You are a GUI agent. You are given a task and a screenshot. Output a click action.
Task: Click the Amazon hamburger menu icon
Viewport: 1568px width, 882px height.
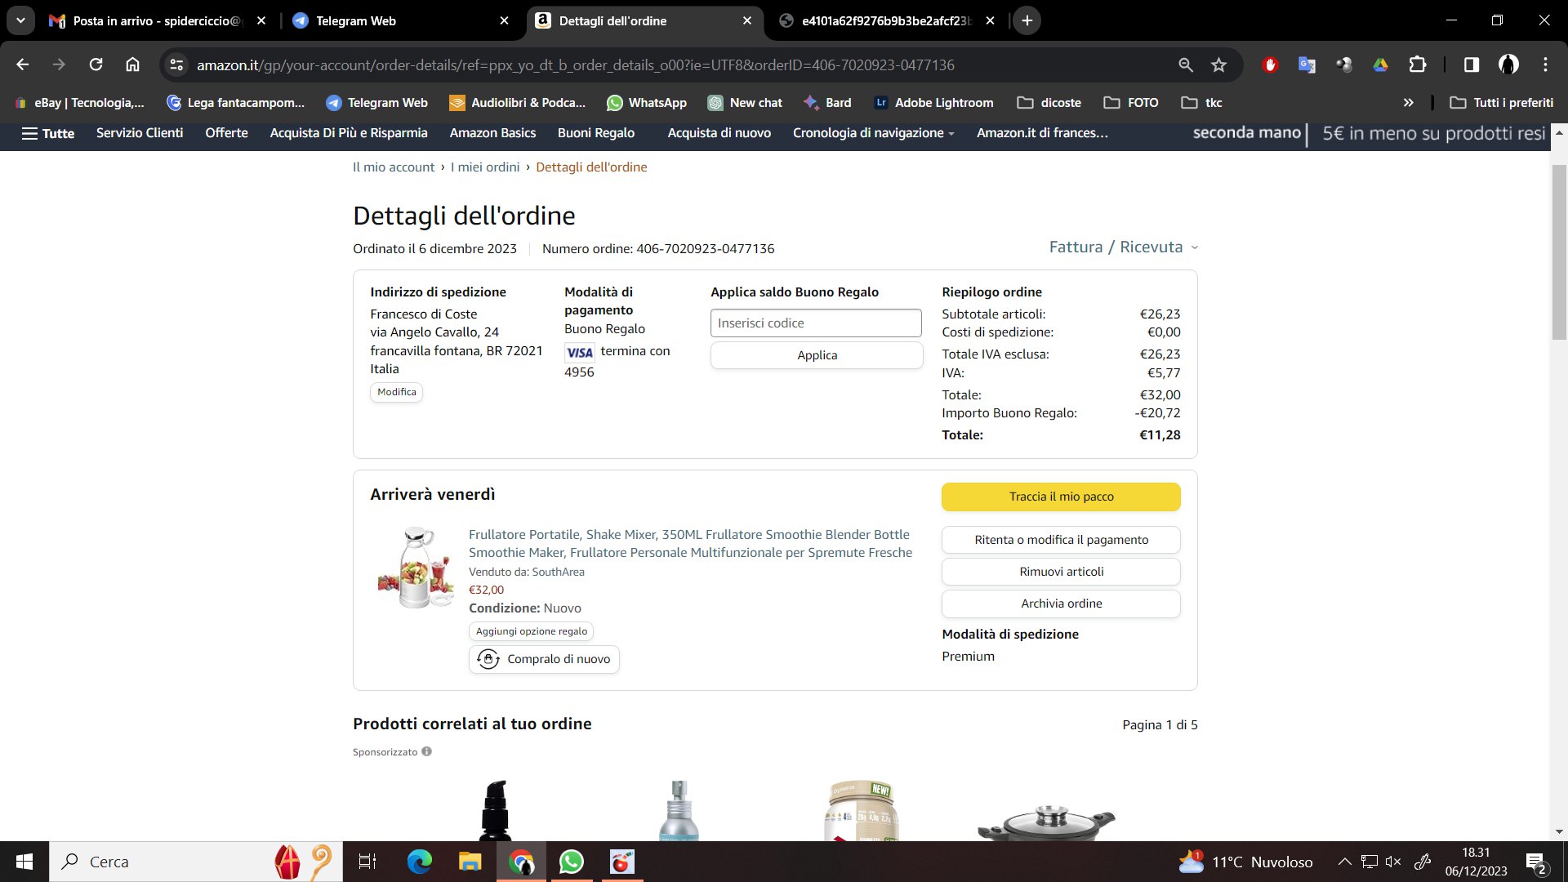(x=30, y=133)
